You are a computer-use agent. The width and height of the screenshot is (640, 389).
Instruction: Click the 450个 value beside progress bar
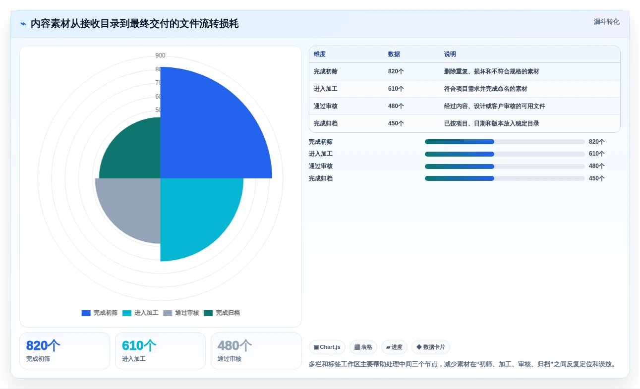tap(597, 178)
